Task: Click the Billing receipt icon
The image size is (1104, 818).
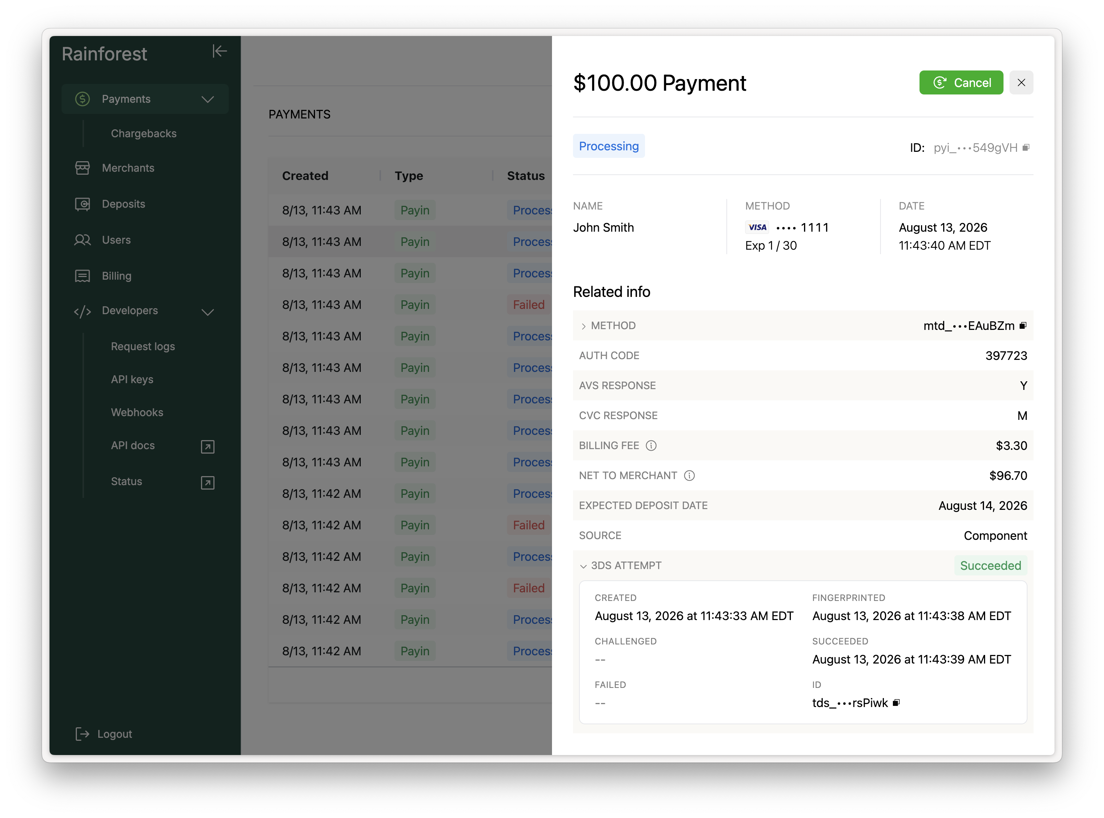Action: (82, 276)
